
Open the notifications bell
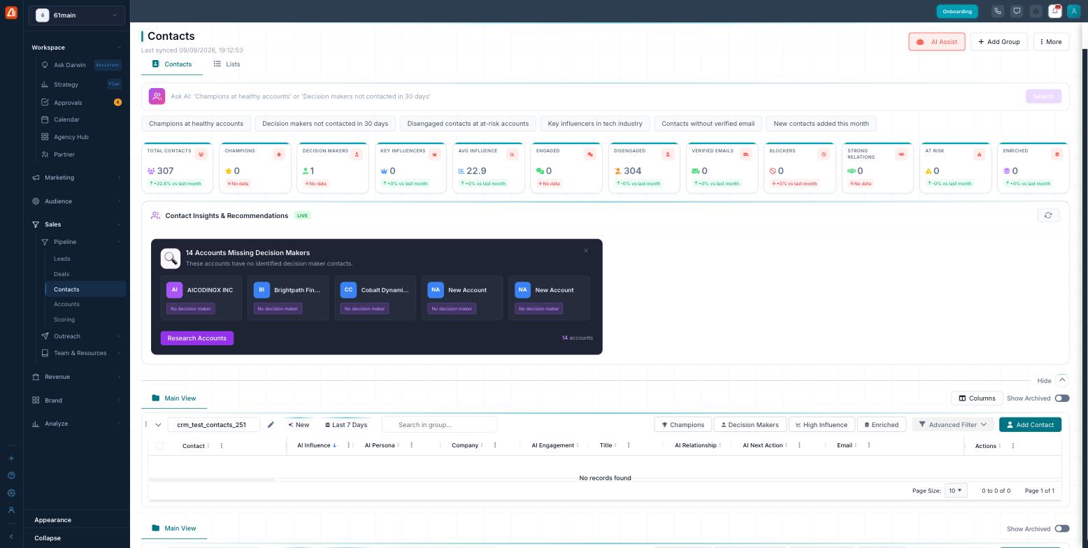(x=1055, y=11)
